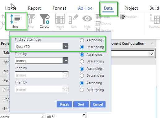Select the Rep item in left panel

(5, 99)
